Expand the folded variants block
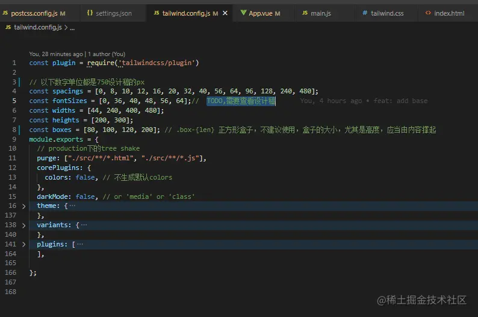The height and width of the screenshot is (317, 478). pyautogui.click(x=23, y=225)
